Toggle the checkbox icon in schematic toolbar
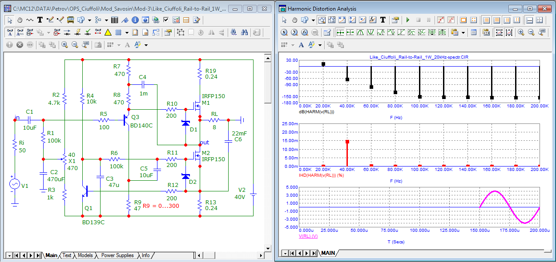Screen dimensions: 556x262 166,20
